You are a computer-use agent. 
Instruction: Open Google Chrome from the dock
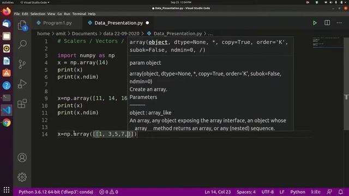[x=7, y=122]
